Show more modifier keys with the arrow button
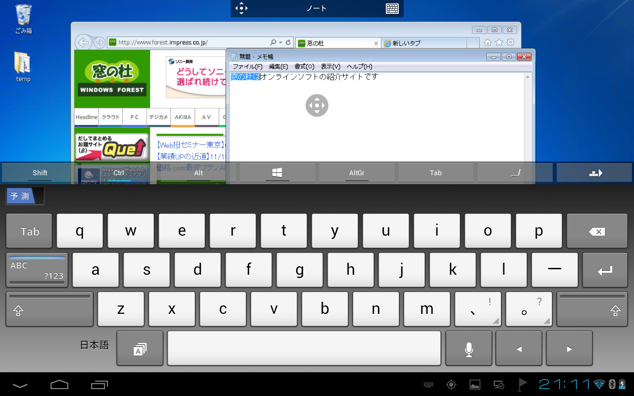This screenshot has width=634, height=396. [594, 173]
